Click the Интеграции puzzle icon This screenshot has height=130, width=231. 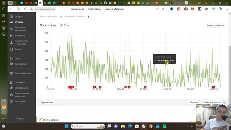click(x=11, y=88)
